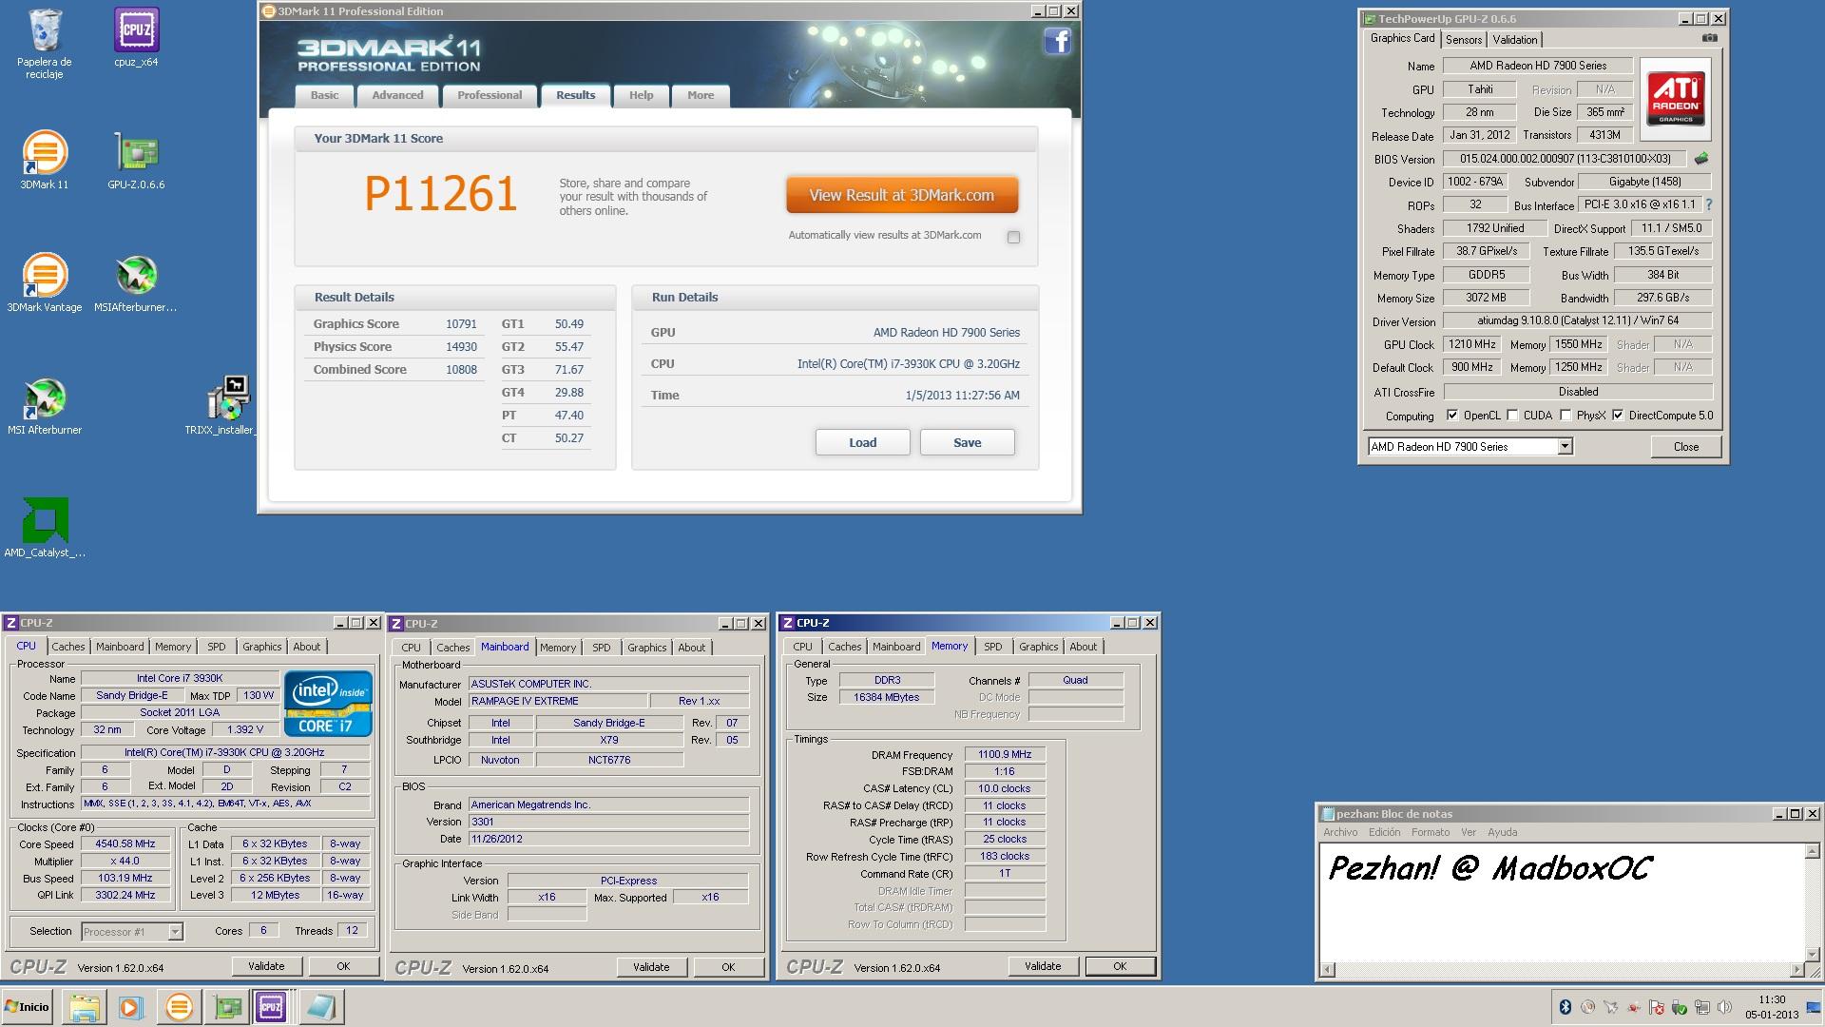Viewport: 1825px width, 1027px height.
Task: Open the Ayuda menu in Notepad
Action: 1502,832
